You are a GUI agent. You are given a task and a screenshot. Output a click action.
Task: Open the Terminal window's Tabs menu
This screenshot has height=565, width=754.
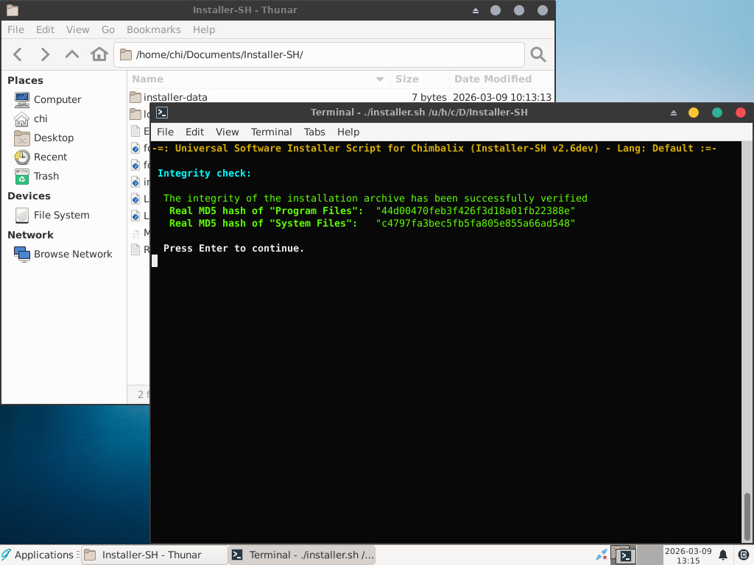[314, 132]
